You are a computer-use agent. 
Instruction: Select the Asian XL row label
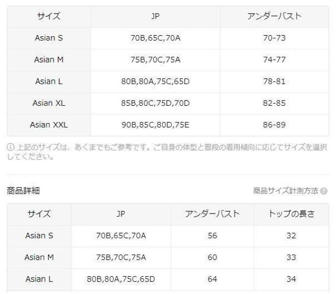(x=49, y=103)
